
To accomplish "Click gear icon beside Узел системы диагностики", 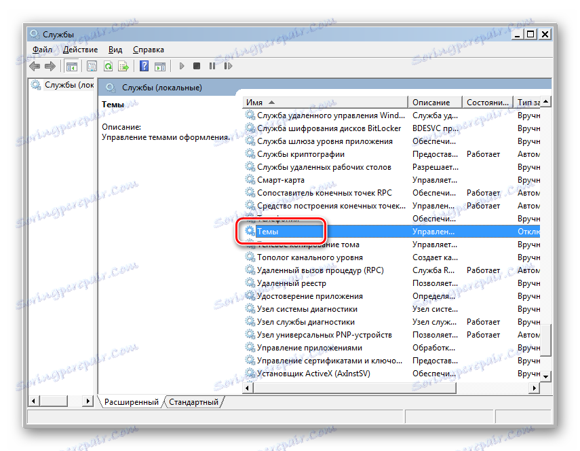I will coord(250,309).
